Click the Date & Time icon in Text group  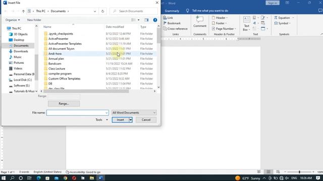pyautogui.click(x=263, y=23)
